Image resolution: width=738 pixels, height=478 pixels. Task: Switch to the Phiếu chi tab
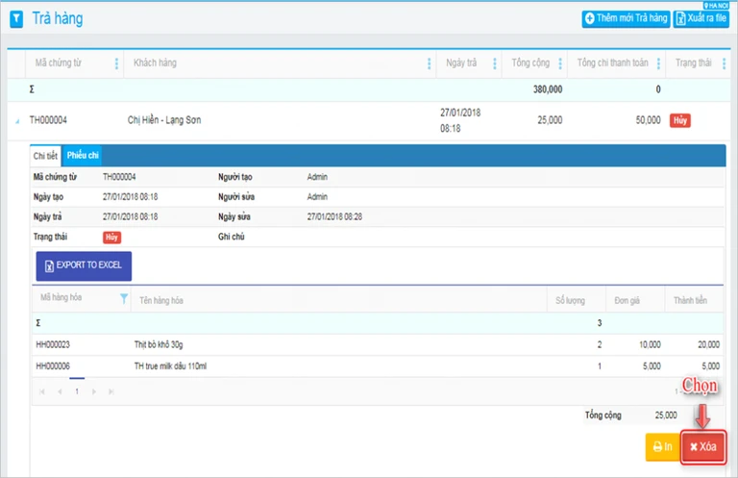click(x=83, y=156)
